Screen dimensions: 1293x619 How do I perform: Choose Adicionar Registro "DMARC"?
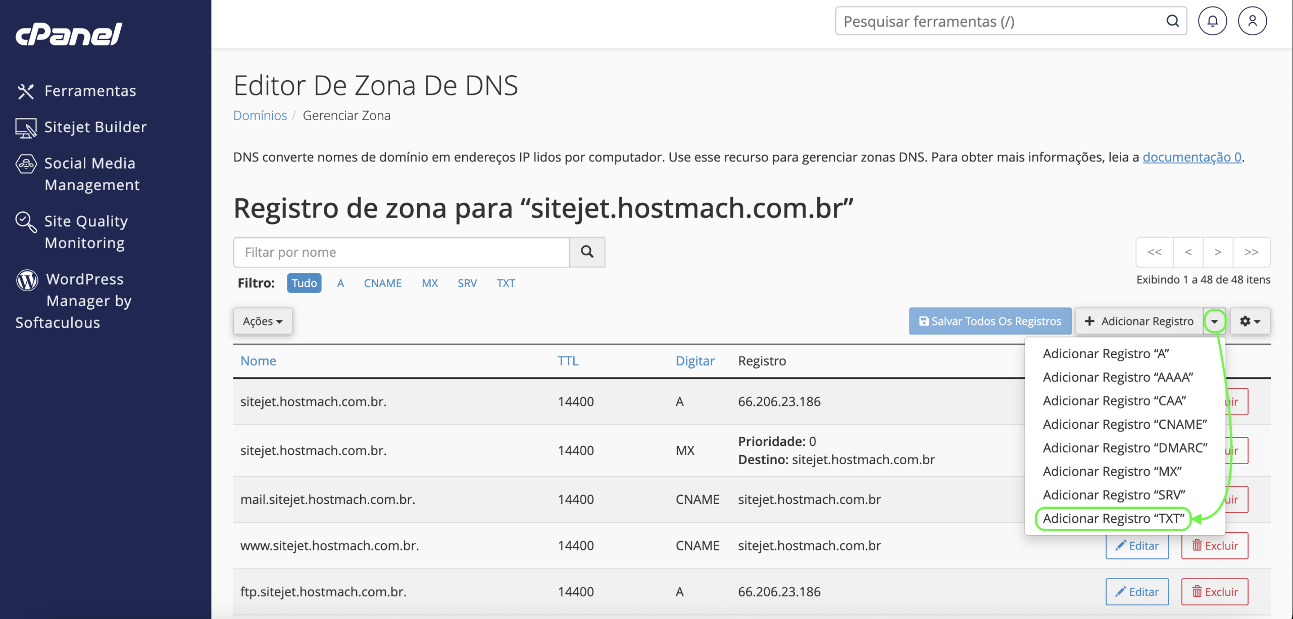[1125, 448]
